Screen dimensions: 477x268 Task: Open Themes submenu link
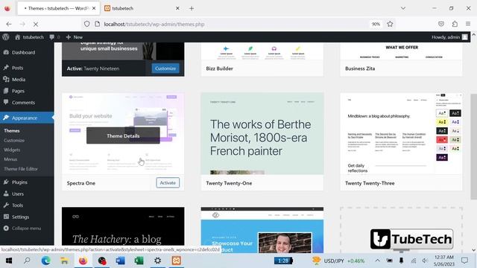(12, 131)
